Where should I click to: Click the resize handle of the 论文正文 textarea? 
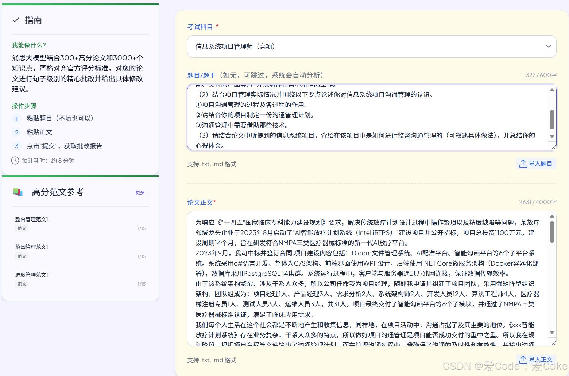pyautogui.click(x=553, y=343)
